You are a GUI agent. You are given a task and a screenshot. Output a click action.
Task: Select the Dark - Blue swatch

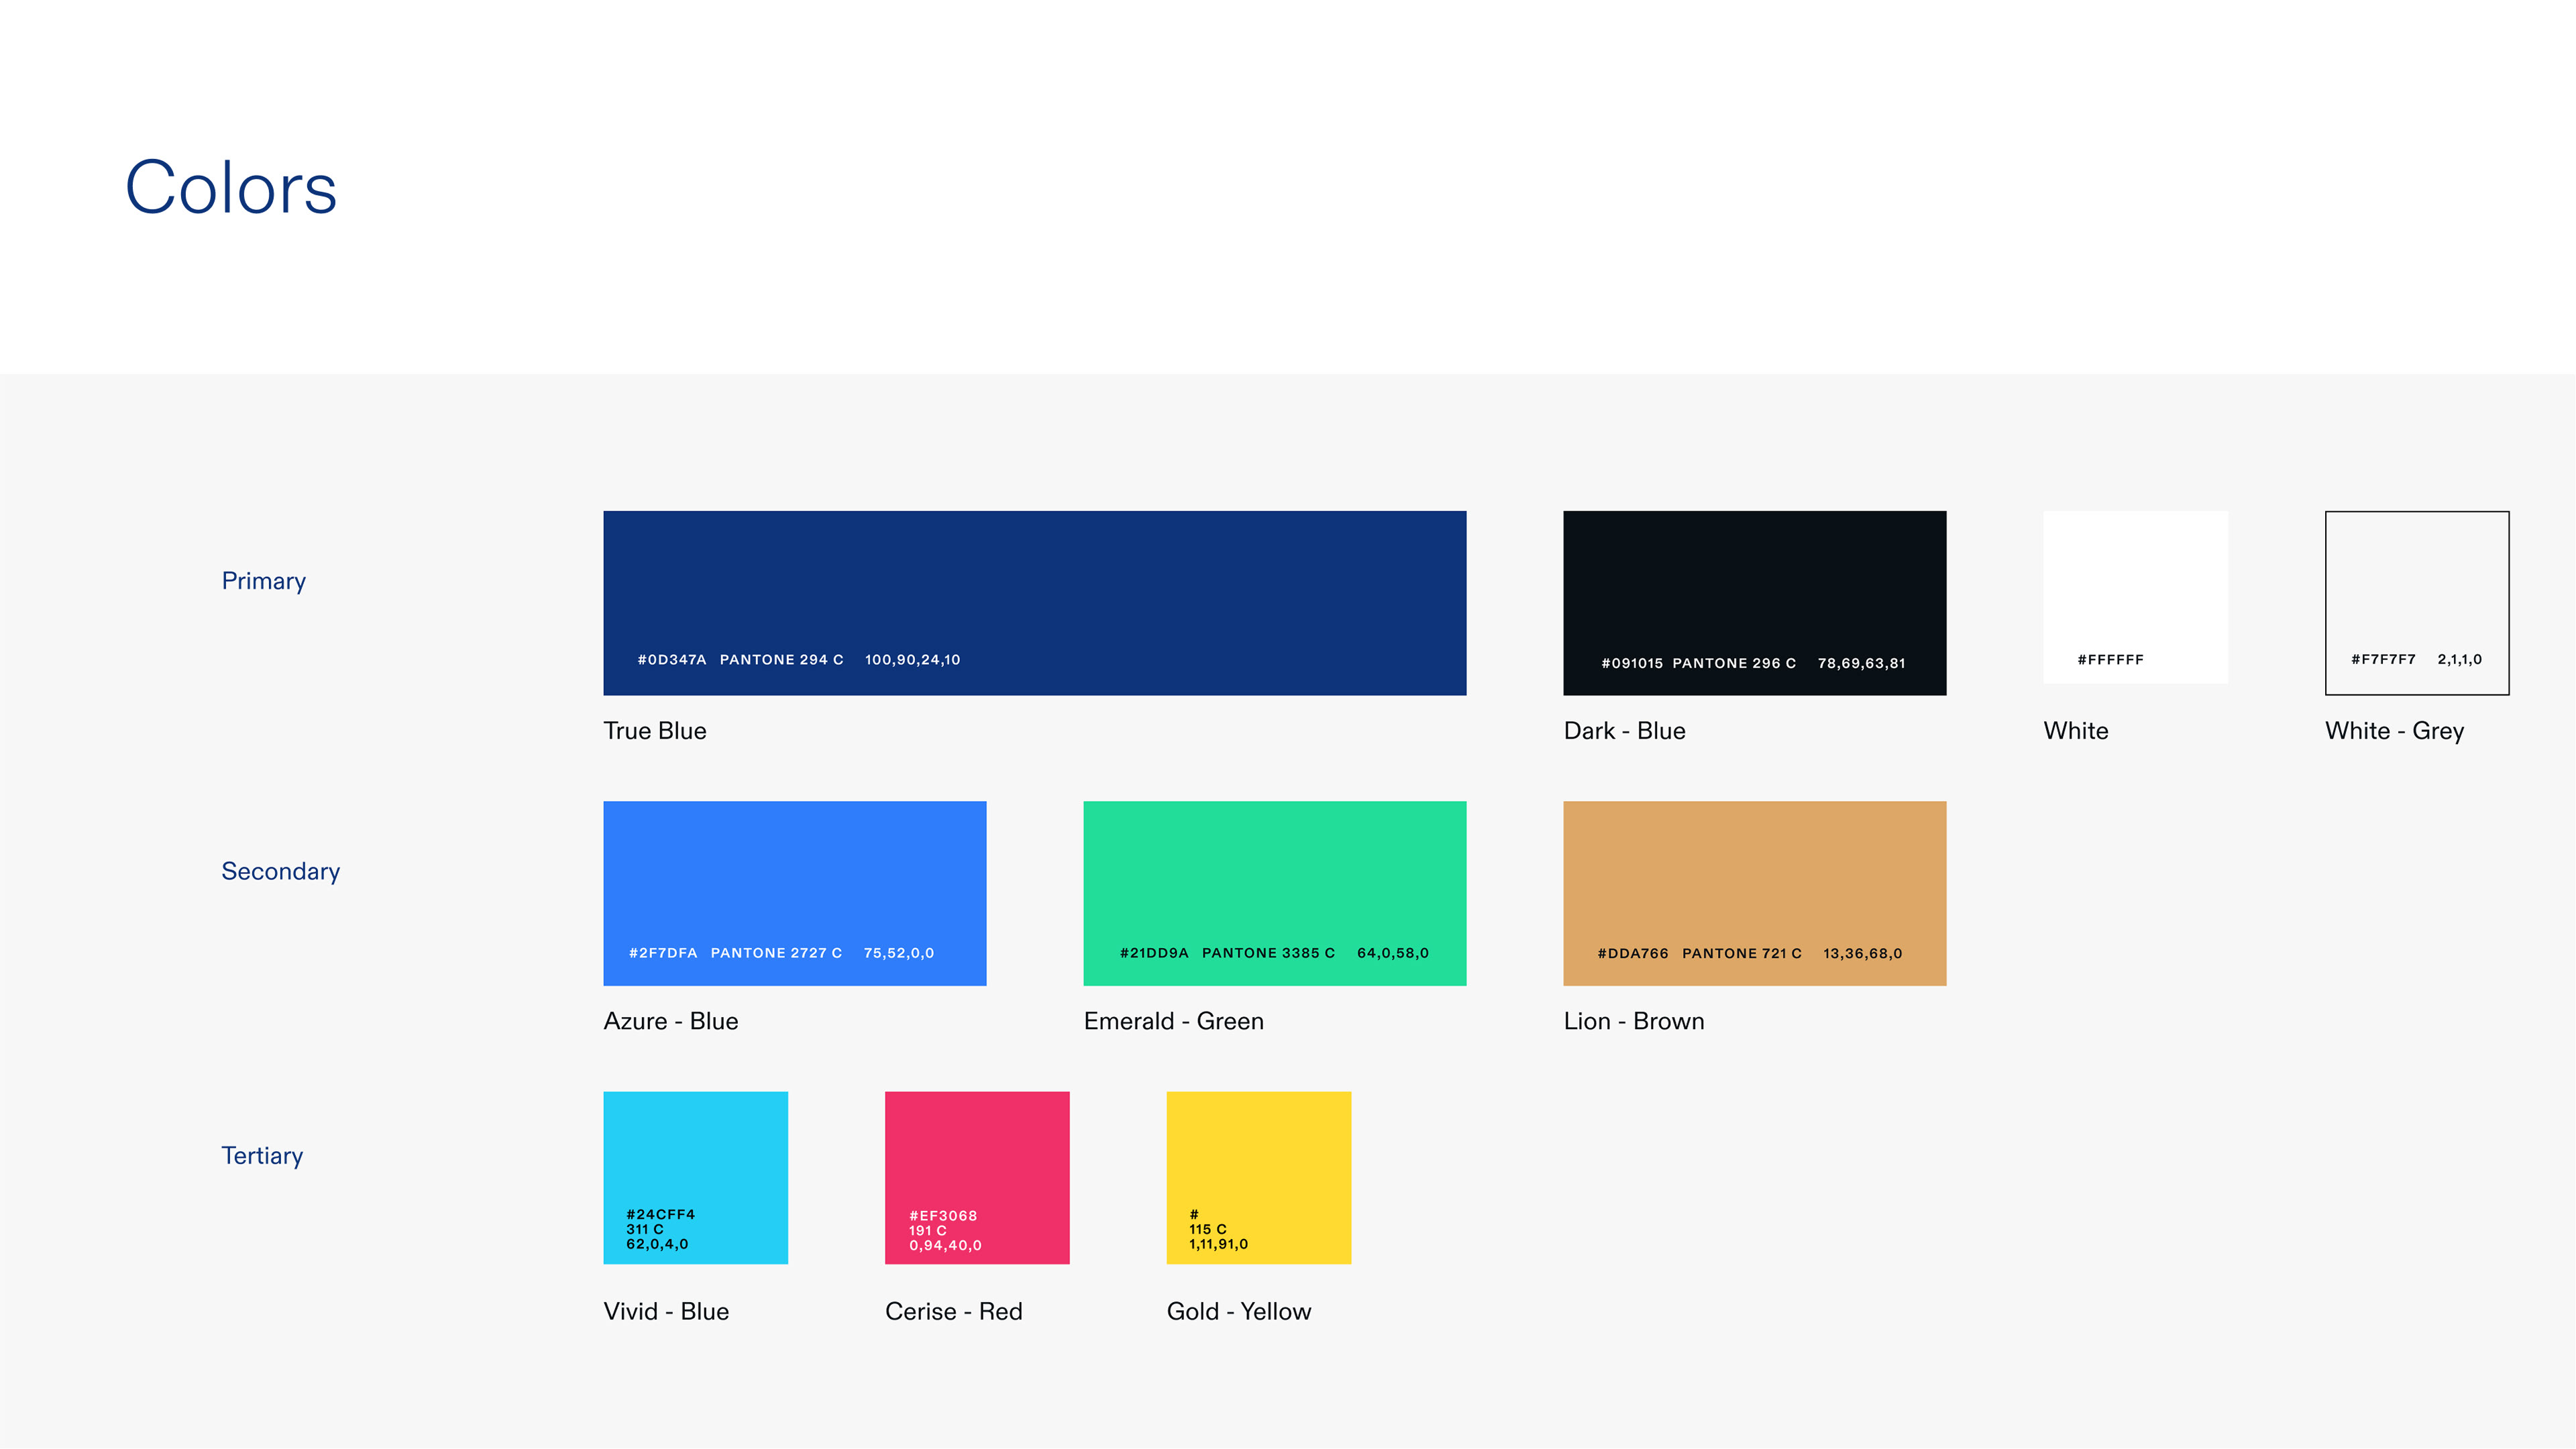point(1754,590)
